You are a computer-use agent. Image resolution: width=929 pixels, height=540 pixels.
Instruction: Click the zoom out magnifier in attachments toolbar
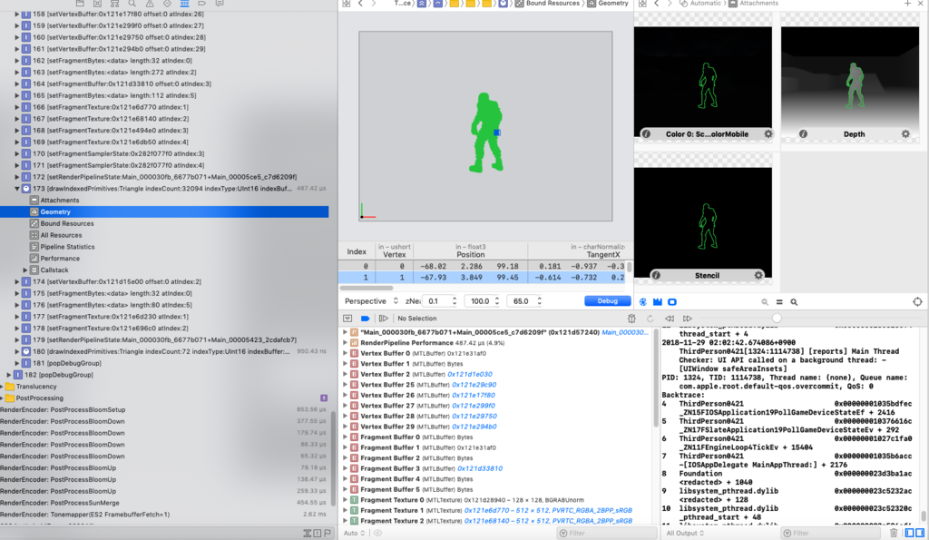tap(765, 301)
